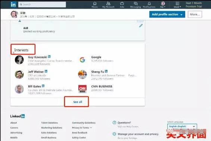Open the Mobile footer link
The width and height of the screenshot is (211, 141).
point(14,138)
